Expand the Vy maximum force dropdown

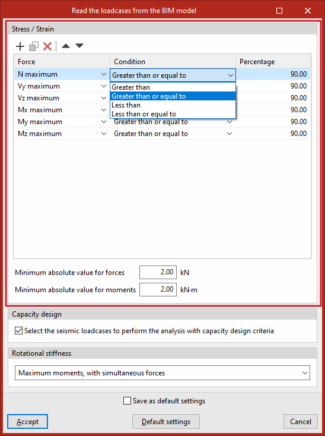point(104,86)
